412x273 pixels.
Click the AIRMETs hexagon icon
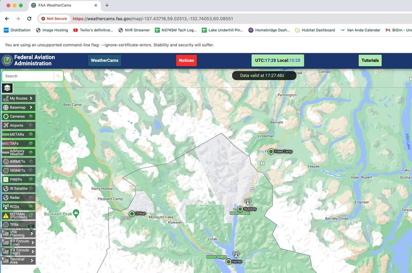click(6, 161)
